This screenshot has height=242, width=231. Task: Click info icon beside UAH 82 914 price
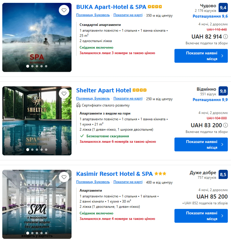click(x=225, y=37)
